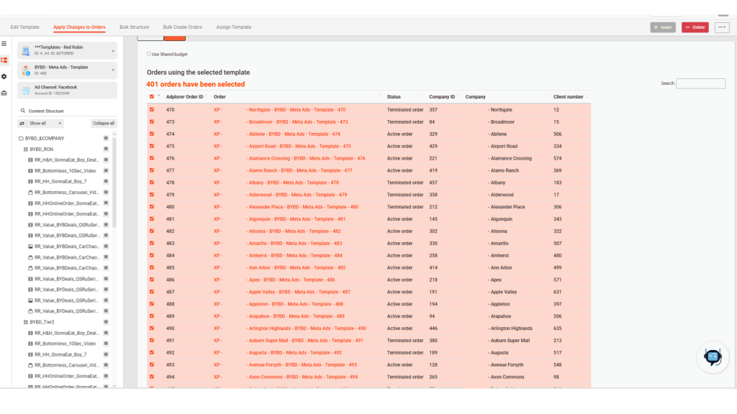Click the red Delete button

click(x=695, y=27)
